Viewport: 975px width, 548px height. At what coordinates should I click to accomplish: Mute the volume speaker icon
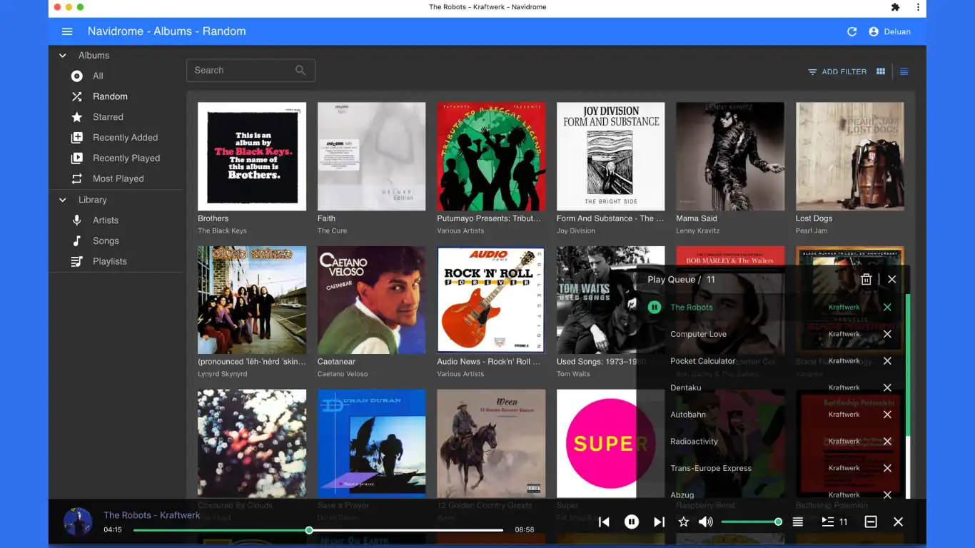pos(706,522)
